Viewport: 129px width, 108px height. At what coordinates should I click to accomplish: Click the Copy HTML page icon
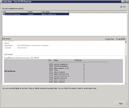[x=116, y=39]
